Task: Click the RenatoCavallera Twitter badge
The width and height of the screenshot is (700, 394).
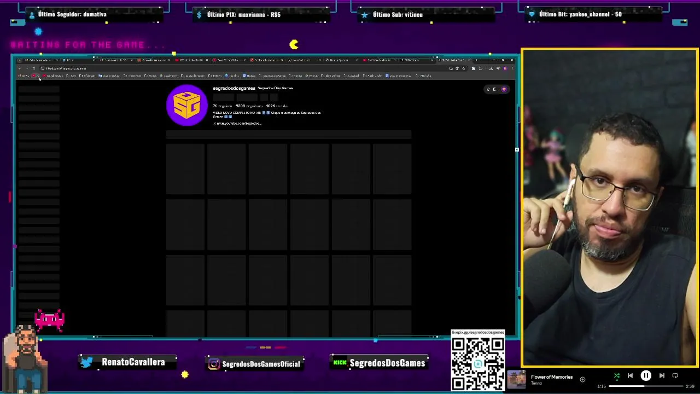Action: 127,362
